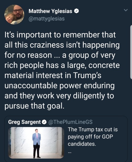Click "candidates." in the quoted tweet

(x=82, y=144)
